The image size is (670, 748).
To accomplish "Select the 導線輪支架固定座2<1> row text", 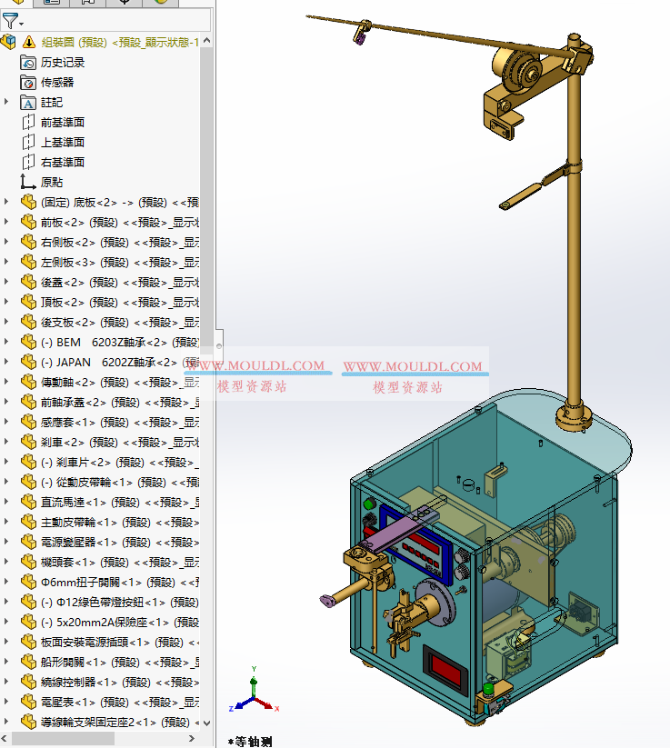I will pyautogui.click(x=119, y=723).
